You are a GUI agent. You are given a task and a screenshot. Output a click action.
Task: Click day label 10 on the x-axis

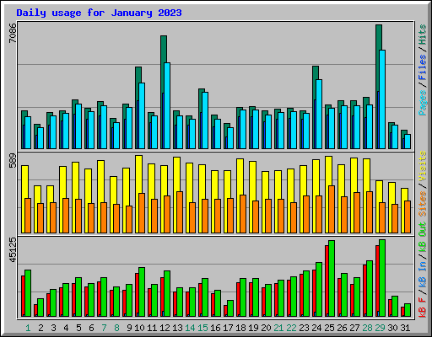pyautogui.click(x=139, y=328)
